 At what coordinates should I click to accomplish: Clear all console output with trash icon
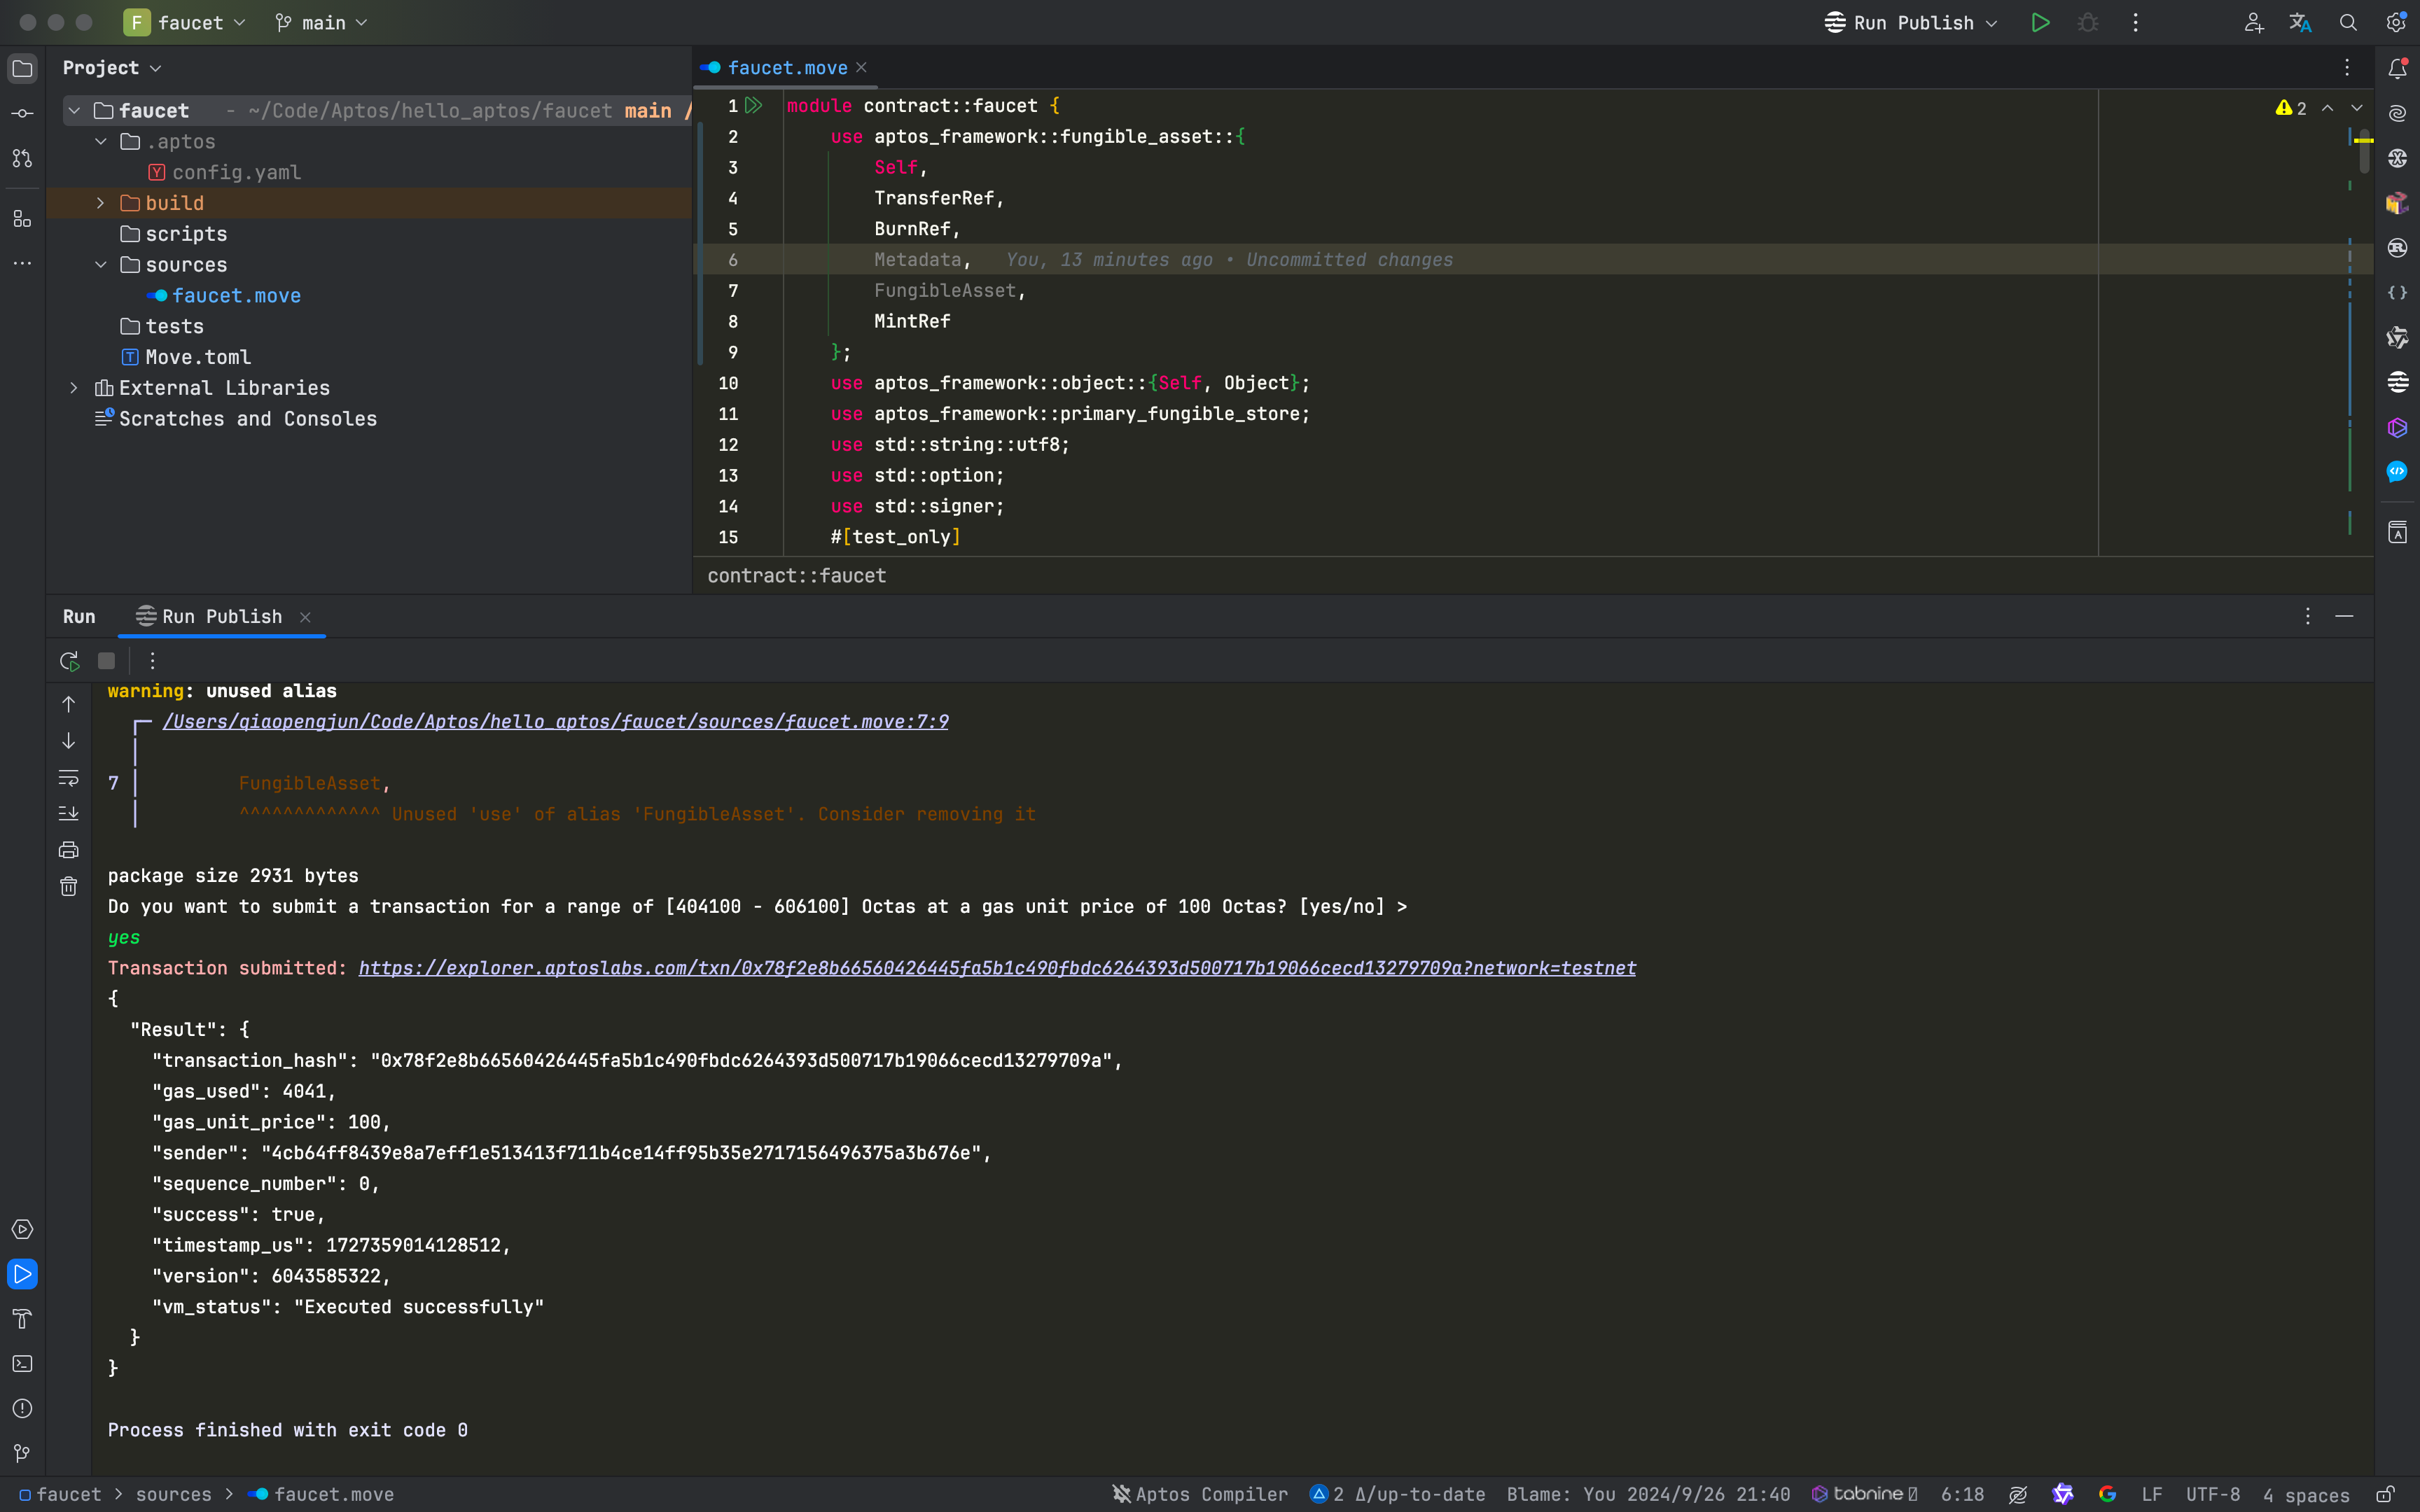point(68,887)
